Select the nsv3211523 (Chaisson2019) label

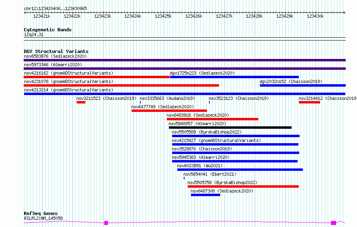[106, 98]
